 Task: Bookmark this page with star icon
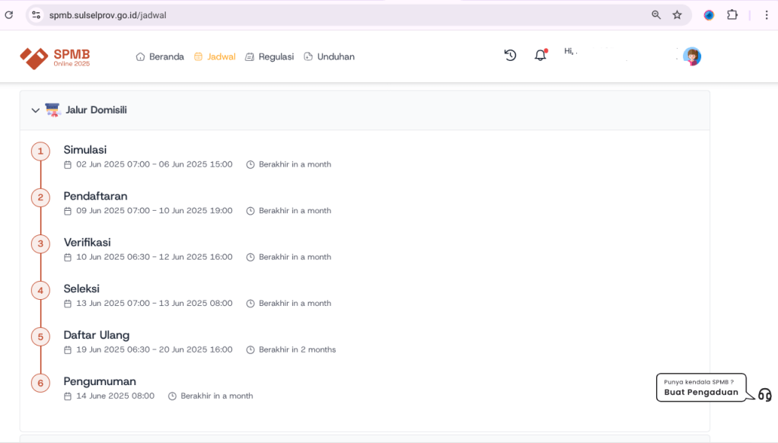tap(677, 15)
